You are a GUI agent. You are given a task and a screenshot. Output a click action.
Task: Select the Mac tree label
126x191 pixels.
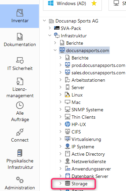[x=76, y=102]
